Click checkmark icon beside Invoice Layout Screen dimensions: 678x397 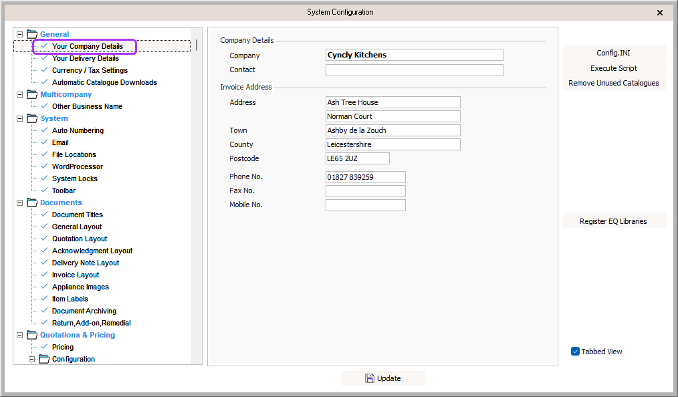pyautogui.click(x=44, y=275)
